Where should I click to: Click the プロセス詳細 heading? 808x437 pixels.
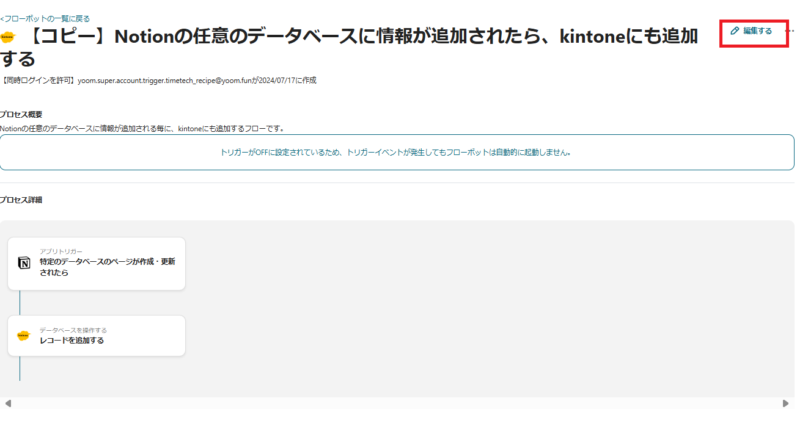[x=21, y=200]
